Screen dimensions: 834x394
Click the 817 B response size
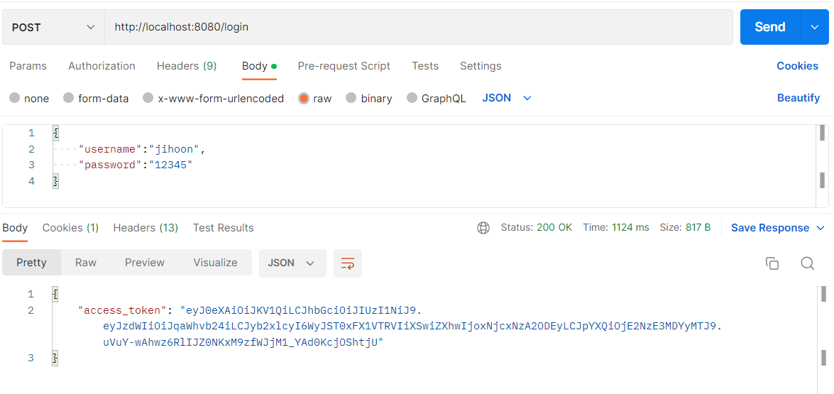(697, 228)
